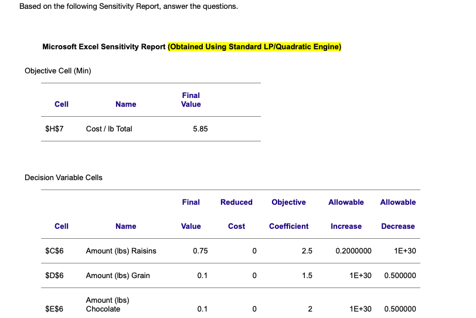The width and height of the screenshot is (476, 318).
Task: Select Chocolate allowable decrease 0.500000
Action: pos(400,309)
